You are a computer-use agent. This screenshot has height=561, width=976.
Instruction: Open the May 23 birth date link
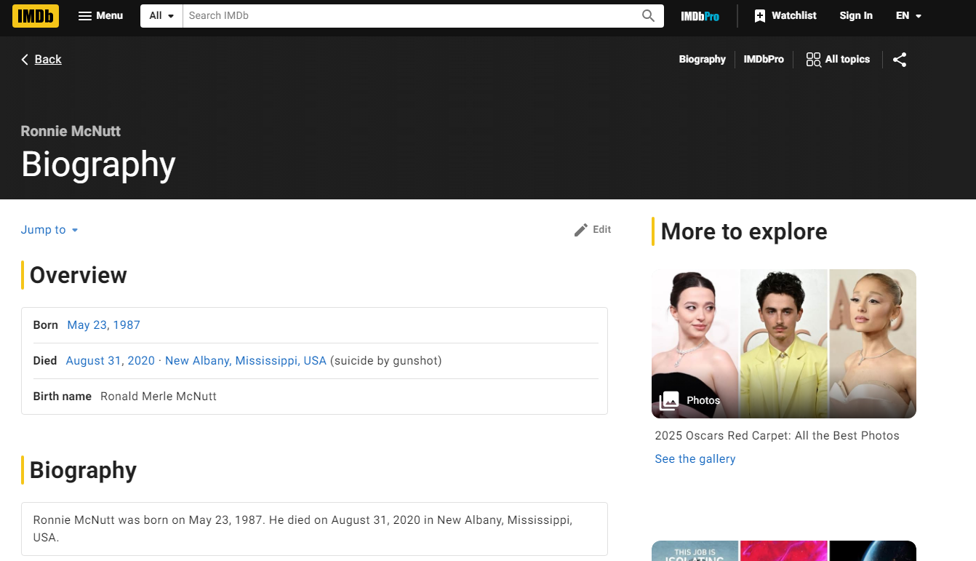coord(87,325)
